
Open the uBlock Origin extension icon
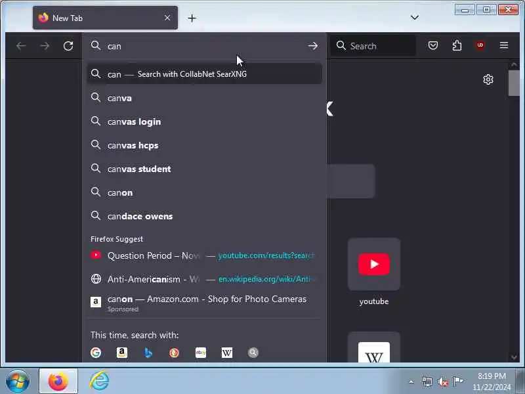(480, 45)
